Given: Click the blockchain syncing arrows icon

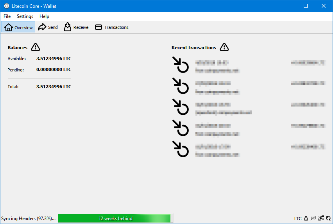Looking at the screenshot, I should pyautogui.click(x=328, y=219).
